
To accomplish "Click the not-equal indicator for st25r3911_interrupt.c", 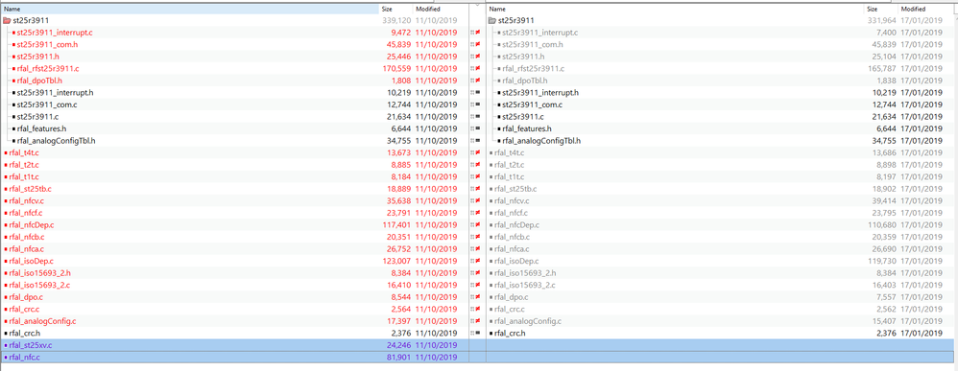I will (478, 33).
